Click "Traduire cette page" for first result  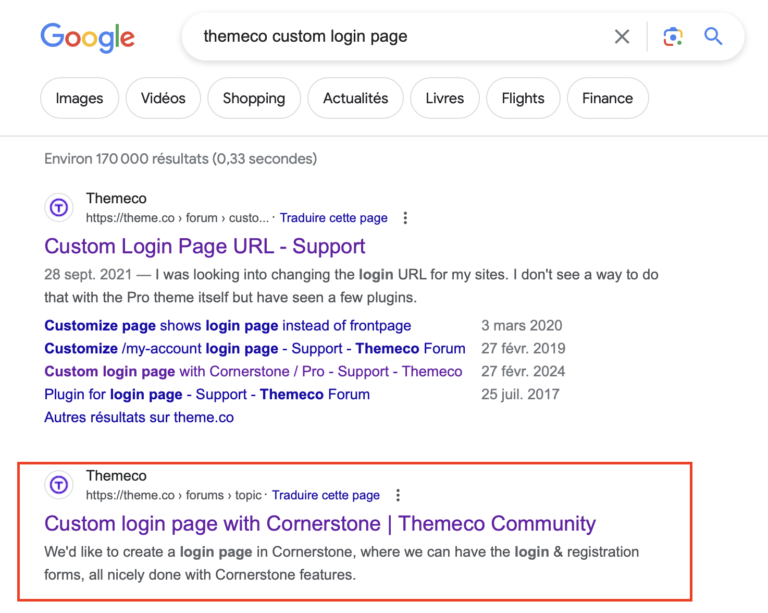333,218
